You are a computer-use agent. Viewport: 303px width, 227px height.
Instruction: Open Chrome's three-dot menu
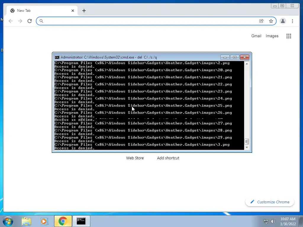click(x=293, y=21)
